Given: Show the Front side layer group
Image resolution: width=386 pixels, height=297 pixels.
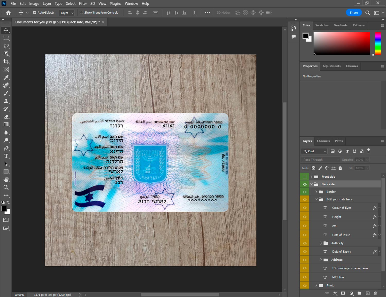Looking at the screenshot, I should (304, 177).
